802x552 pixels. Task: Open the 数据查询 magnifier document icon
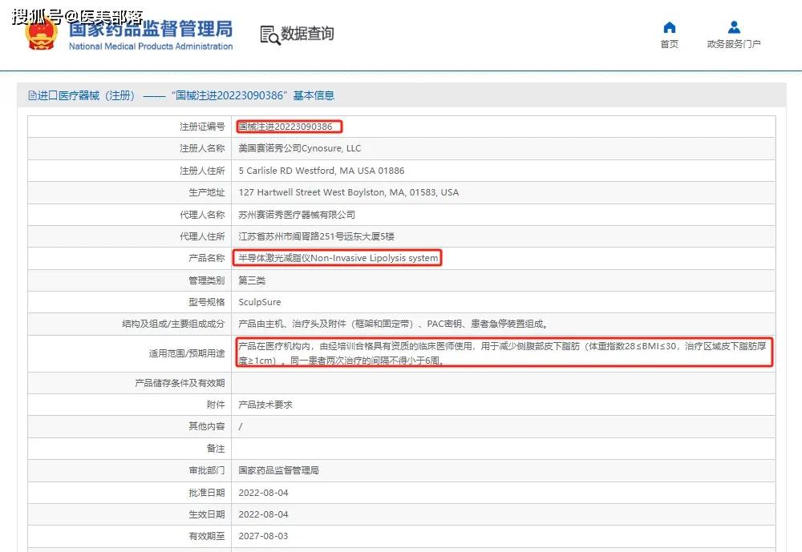point(270,34)
